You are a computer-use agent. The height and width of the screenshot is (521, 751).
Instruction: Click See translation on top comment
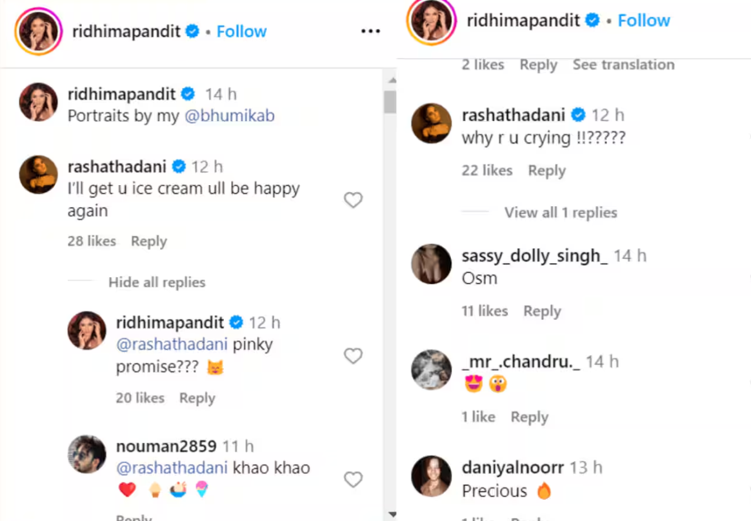click(x=623, y=65)
